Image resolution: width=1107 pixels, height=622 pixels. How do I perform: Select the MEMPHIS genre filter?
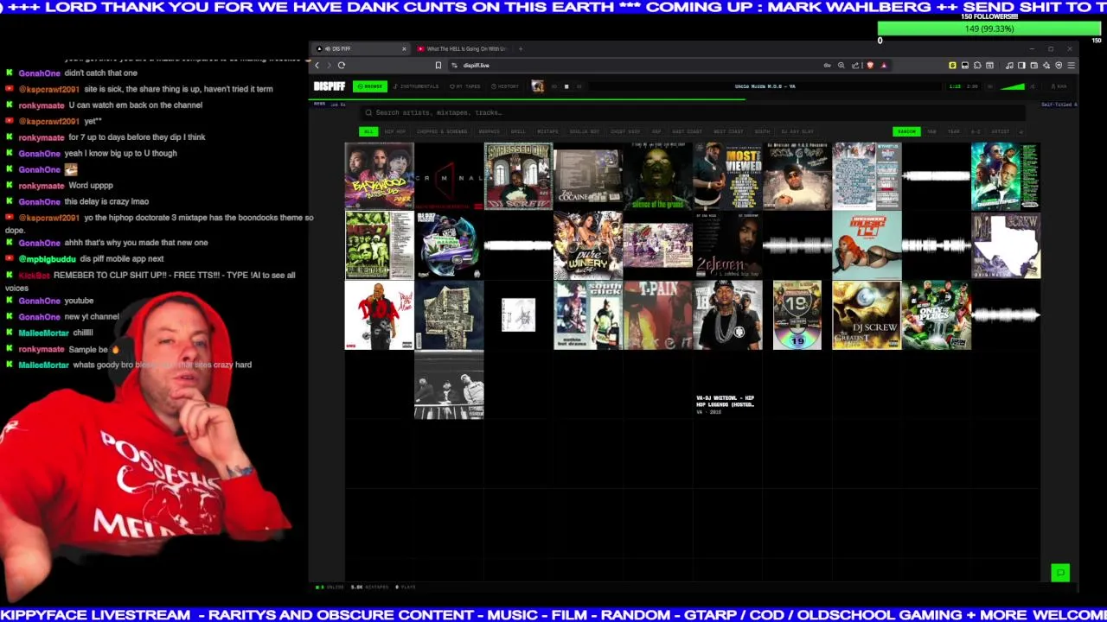489,131
